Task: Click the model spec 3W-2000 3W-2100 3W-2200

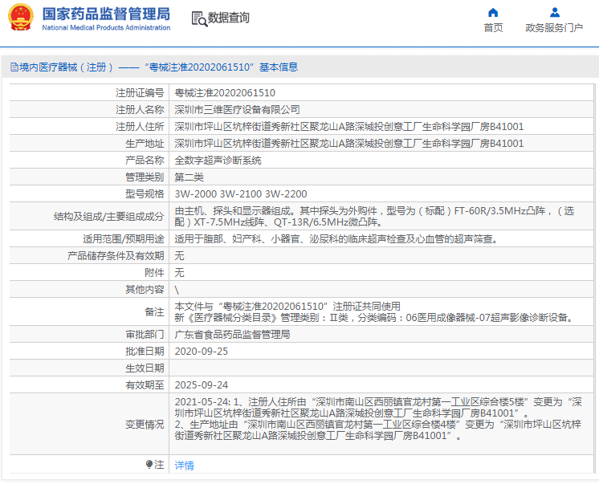Action: [241, 194]
